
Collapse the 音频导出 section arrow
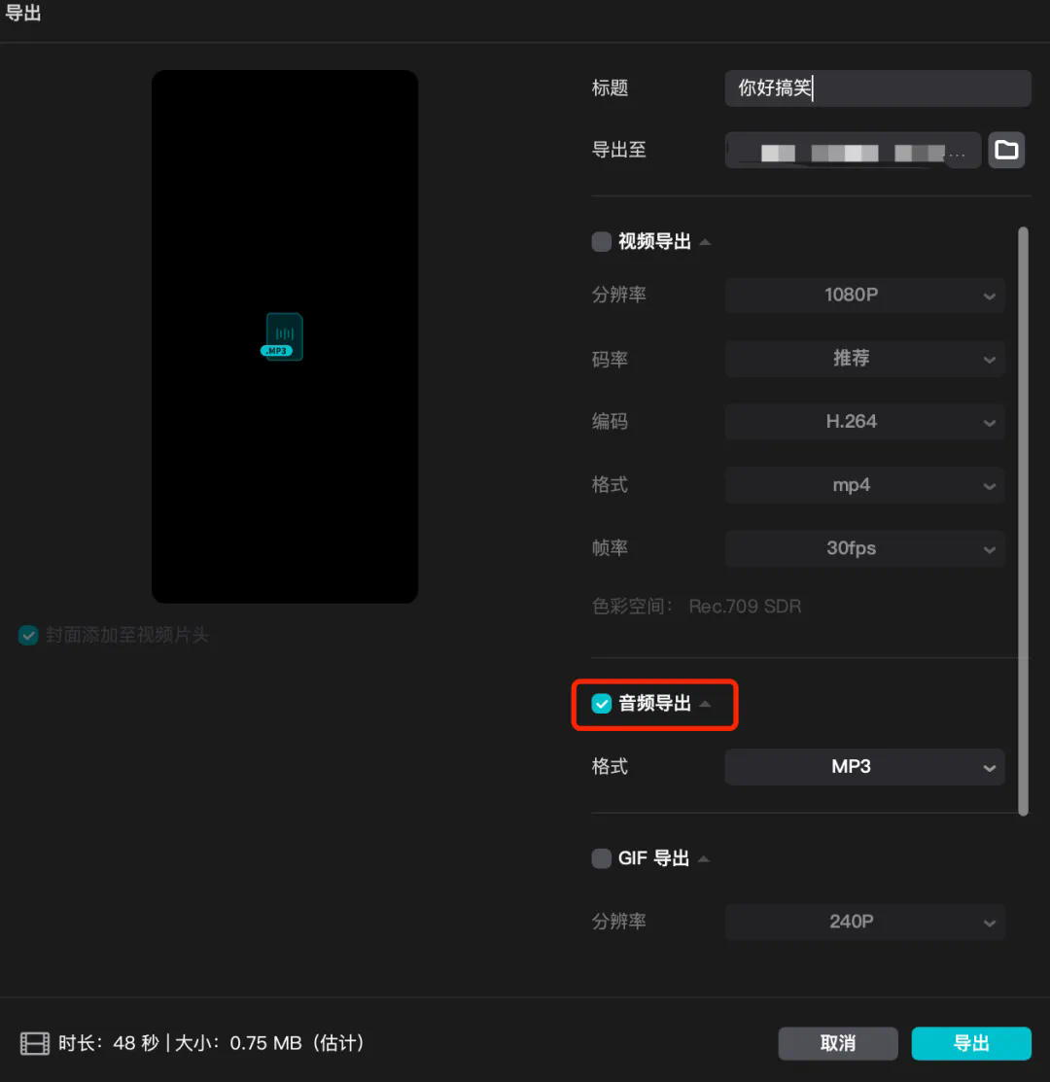[x=705, y=704]
